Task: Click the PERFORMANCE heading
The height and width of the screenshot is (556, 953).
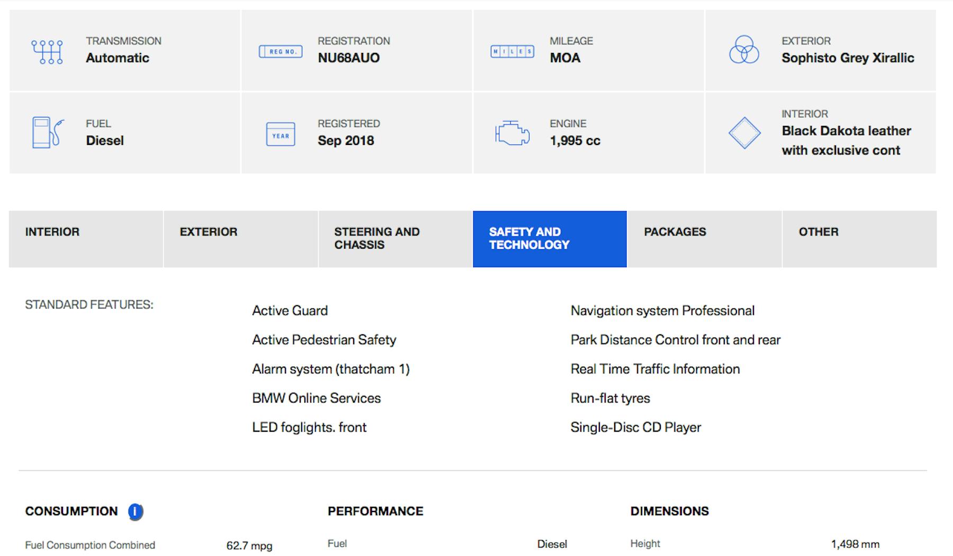Action: 375,511
